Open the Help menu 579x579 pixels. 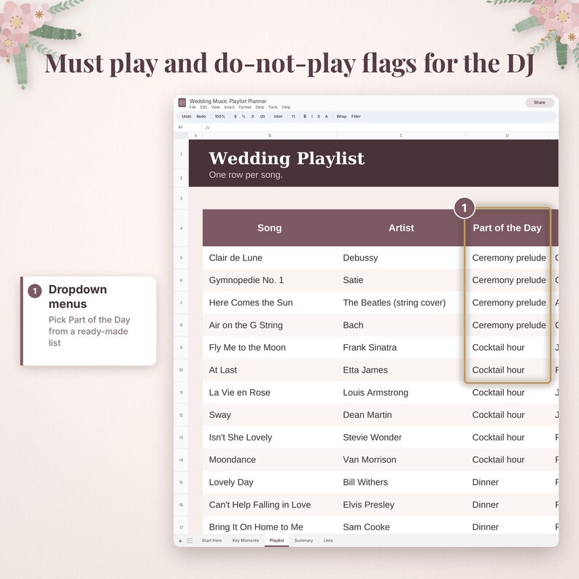tap(286, 107)
